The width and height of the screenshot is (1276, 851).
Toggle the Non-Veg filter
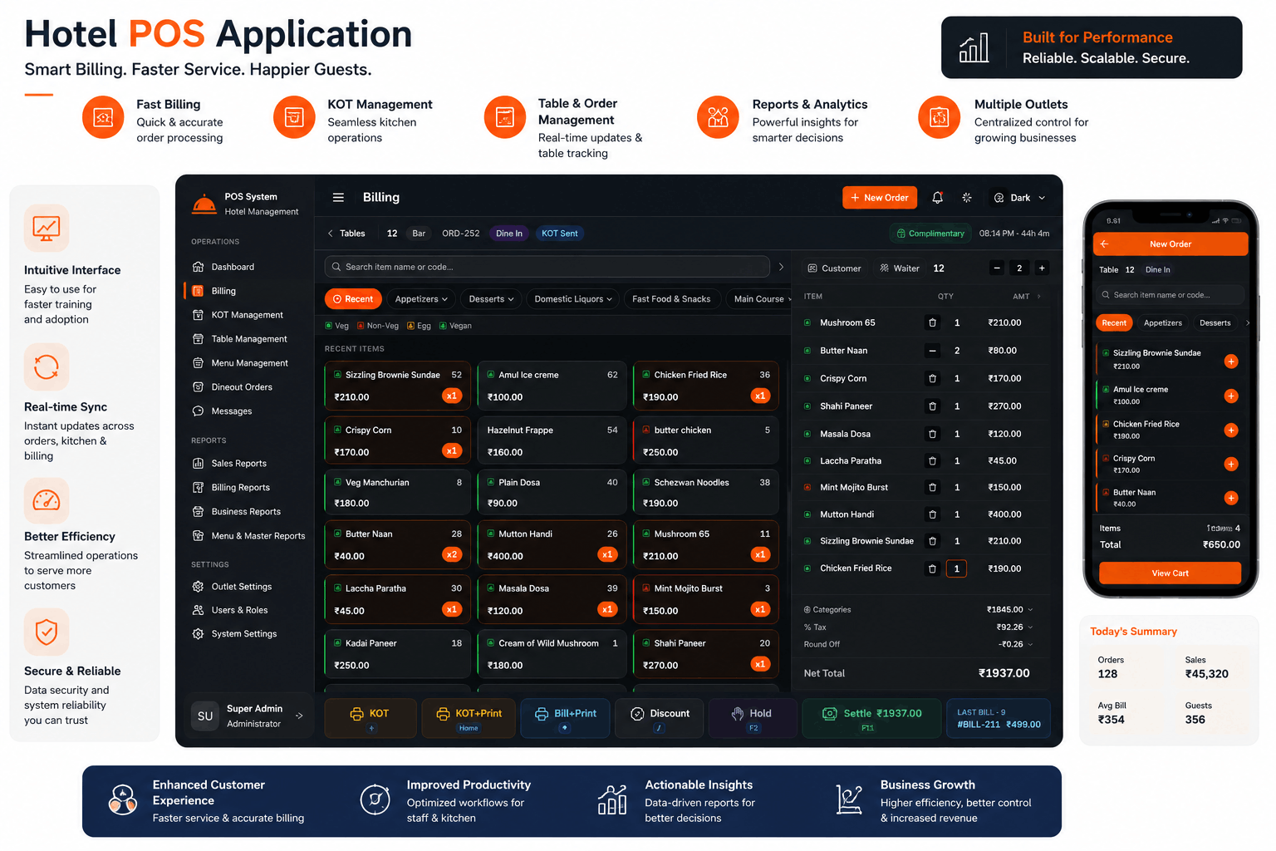pos(378,326)
